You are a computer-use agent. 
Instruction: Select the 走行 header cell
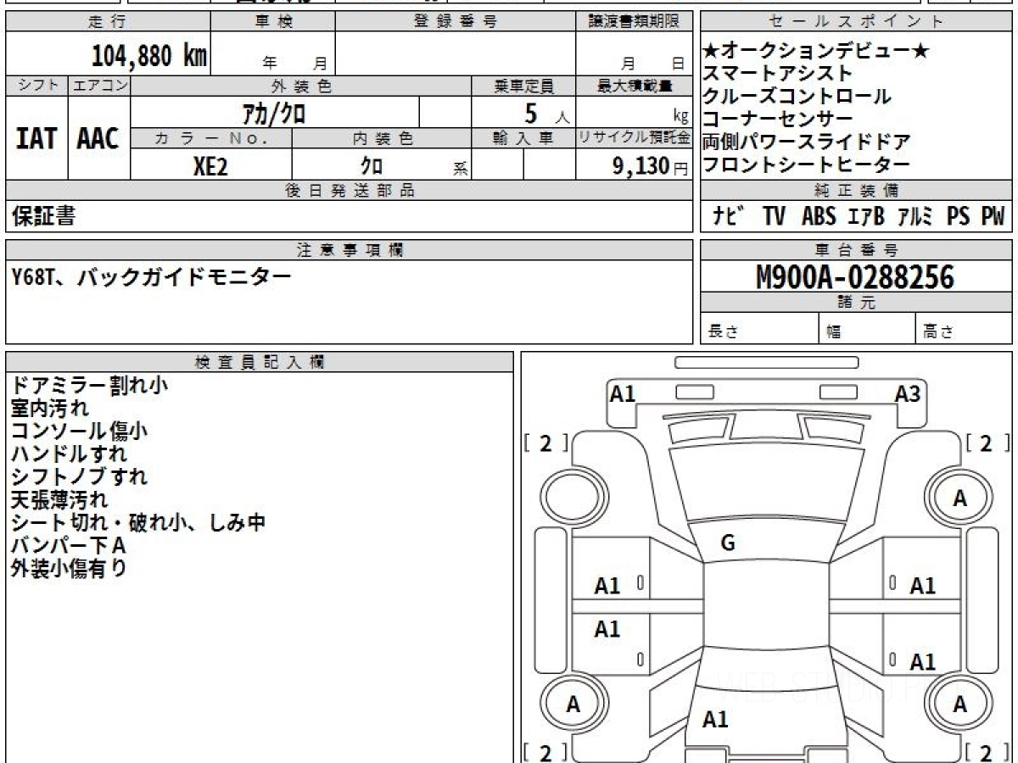click(x=108, y=22)
